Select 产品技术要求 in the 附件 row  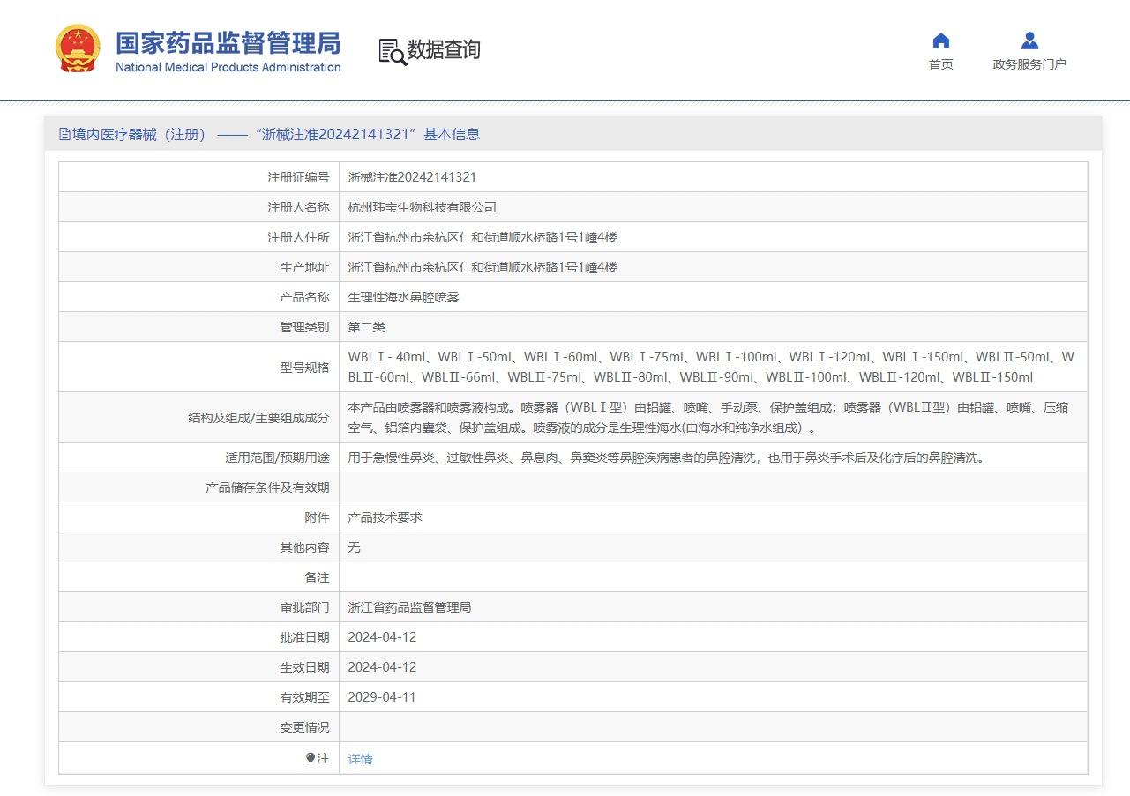click(385, 517)
